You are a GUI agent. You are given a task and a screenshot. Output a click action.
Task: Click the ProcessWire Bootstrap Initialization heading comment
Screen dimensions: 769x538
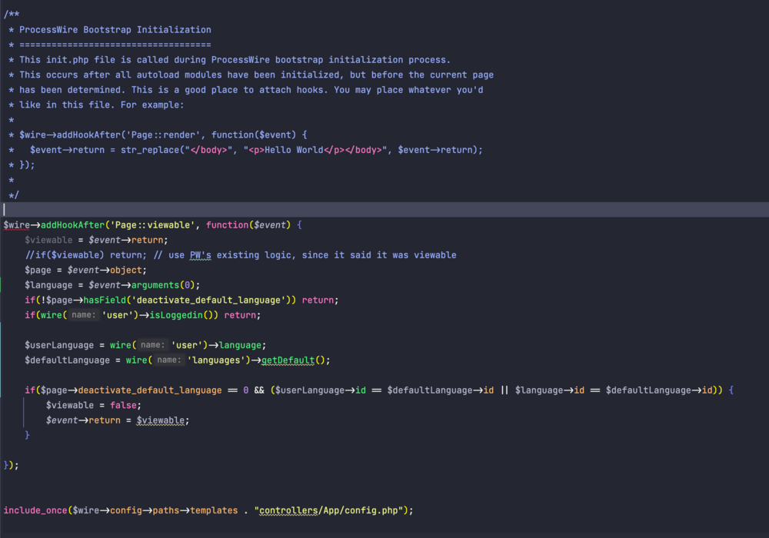(x=115, y=30)
